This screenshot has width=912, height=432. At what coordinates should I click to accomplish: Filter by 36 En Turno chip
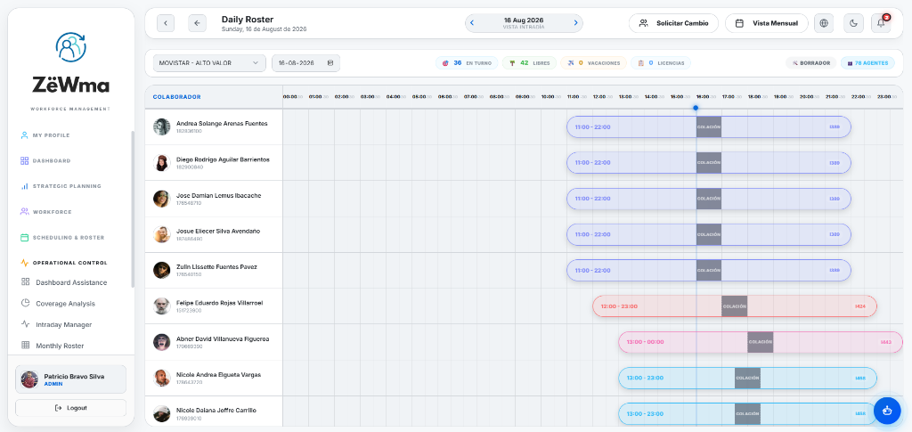coord(467,62)
